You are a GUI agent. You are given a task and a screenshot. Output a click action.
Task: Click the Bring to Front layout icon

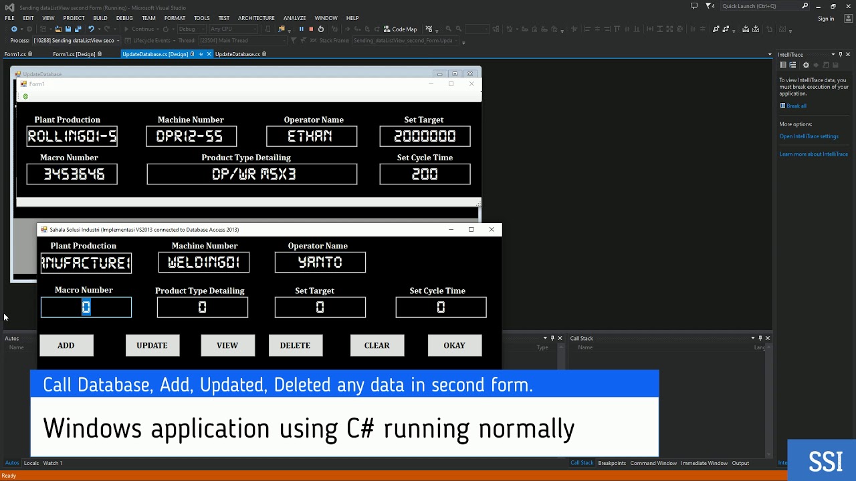coord(716,29)
